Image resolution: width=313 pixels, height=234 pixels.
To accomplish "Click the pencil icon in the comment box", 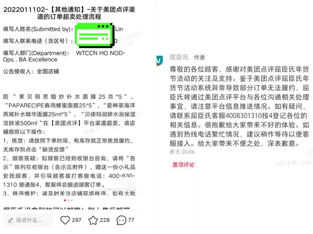I will tap(10, 220).
